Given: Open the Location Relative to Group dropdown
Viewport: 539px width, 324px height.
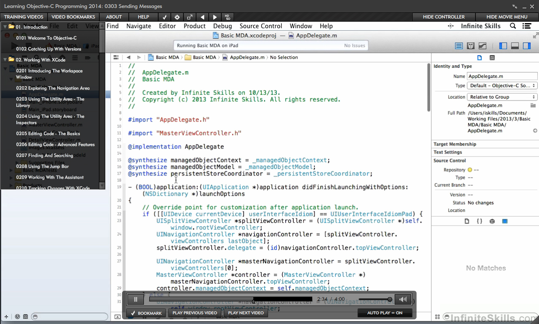Looking at the screenshot, I should coord(502,97).
